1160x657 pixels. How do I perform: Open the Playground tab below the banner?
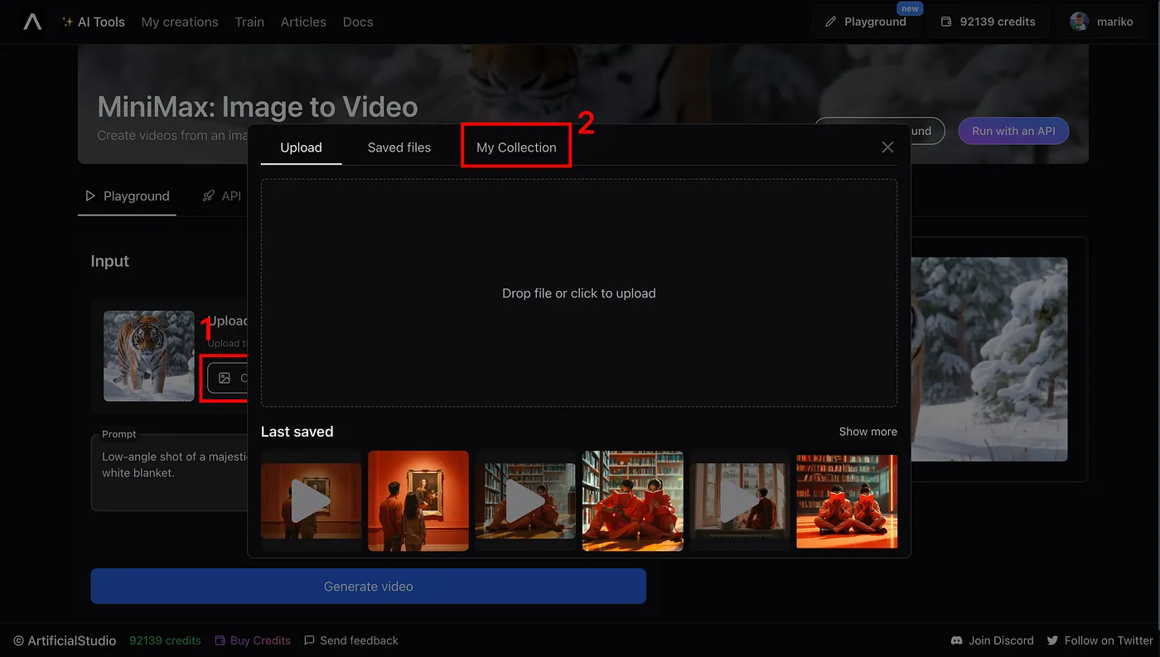pyautogui.click(x=127, y=196)
